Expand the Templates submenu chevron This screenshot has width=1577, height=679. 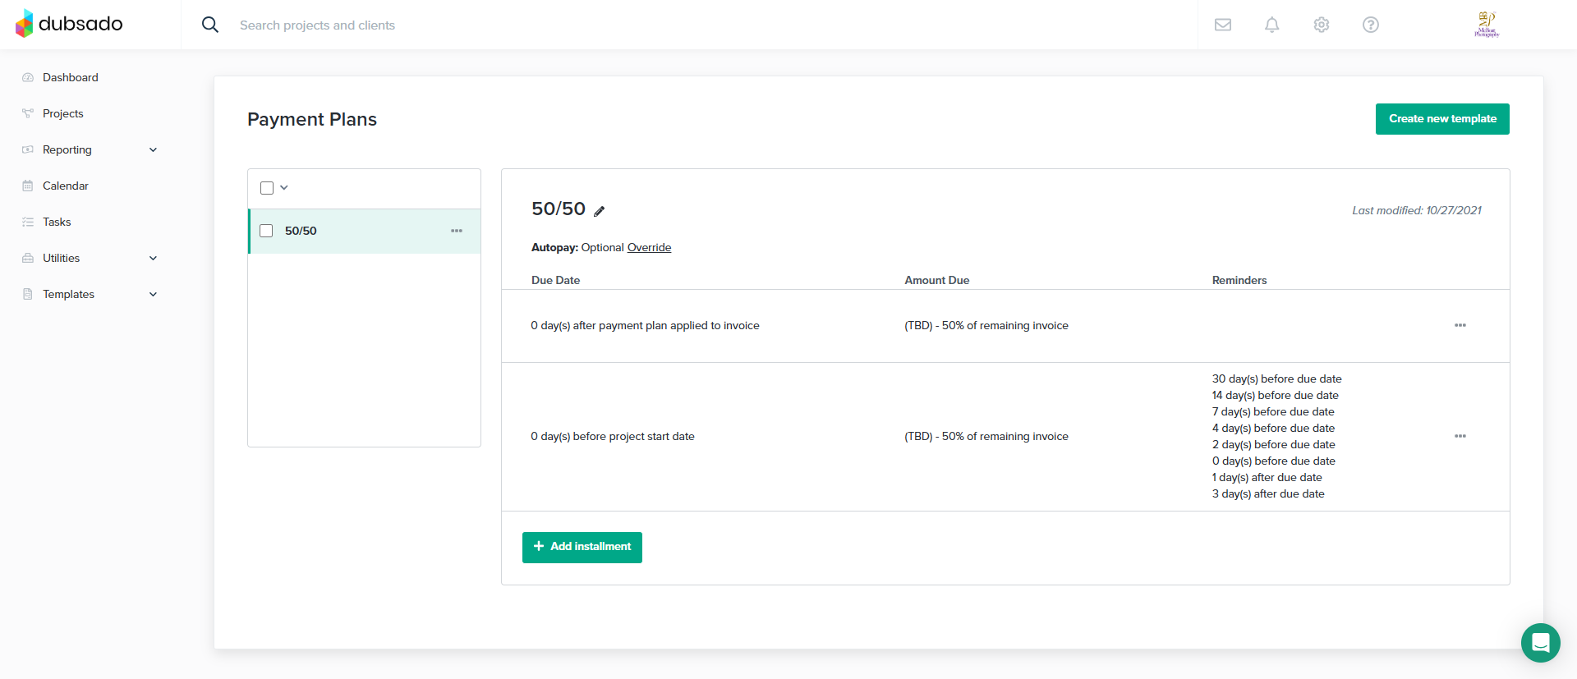tap(153, 294)
